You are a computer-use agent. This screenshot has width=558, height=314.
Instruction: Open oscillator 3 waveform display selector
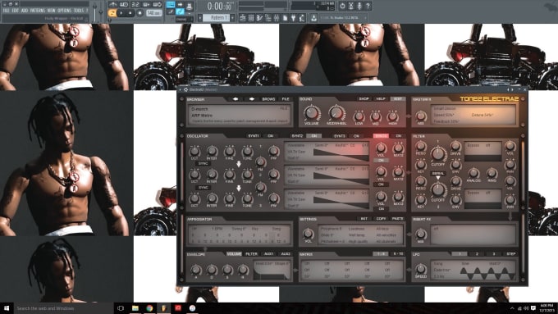point(327,199)
